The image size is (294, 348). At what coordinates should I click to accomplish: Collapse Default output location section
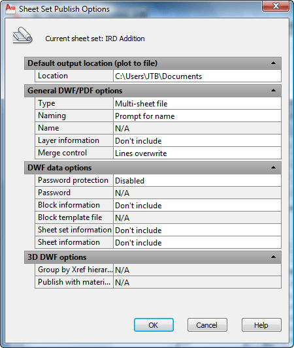click(x=273, y=63)
